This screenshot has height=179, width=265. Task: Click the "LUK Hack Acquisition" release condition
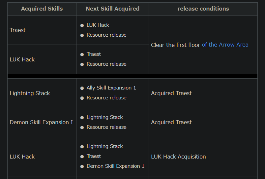tap(178, 157)
